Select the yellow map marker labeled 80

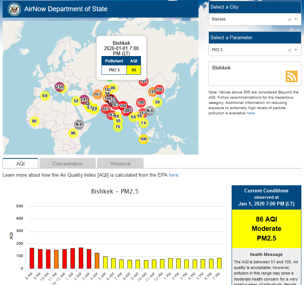(34, 121)
